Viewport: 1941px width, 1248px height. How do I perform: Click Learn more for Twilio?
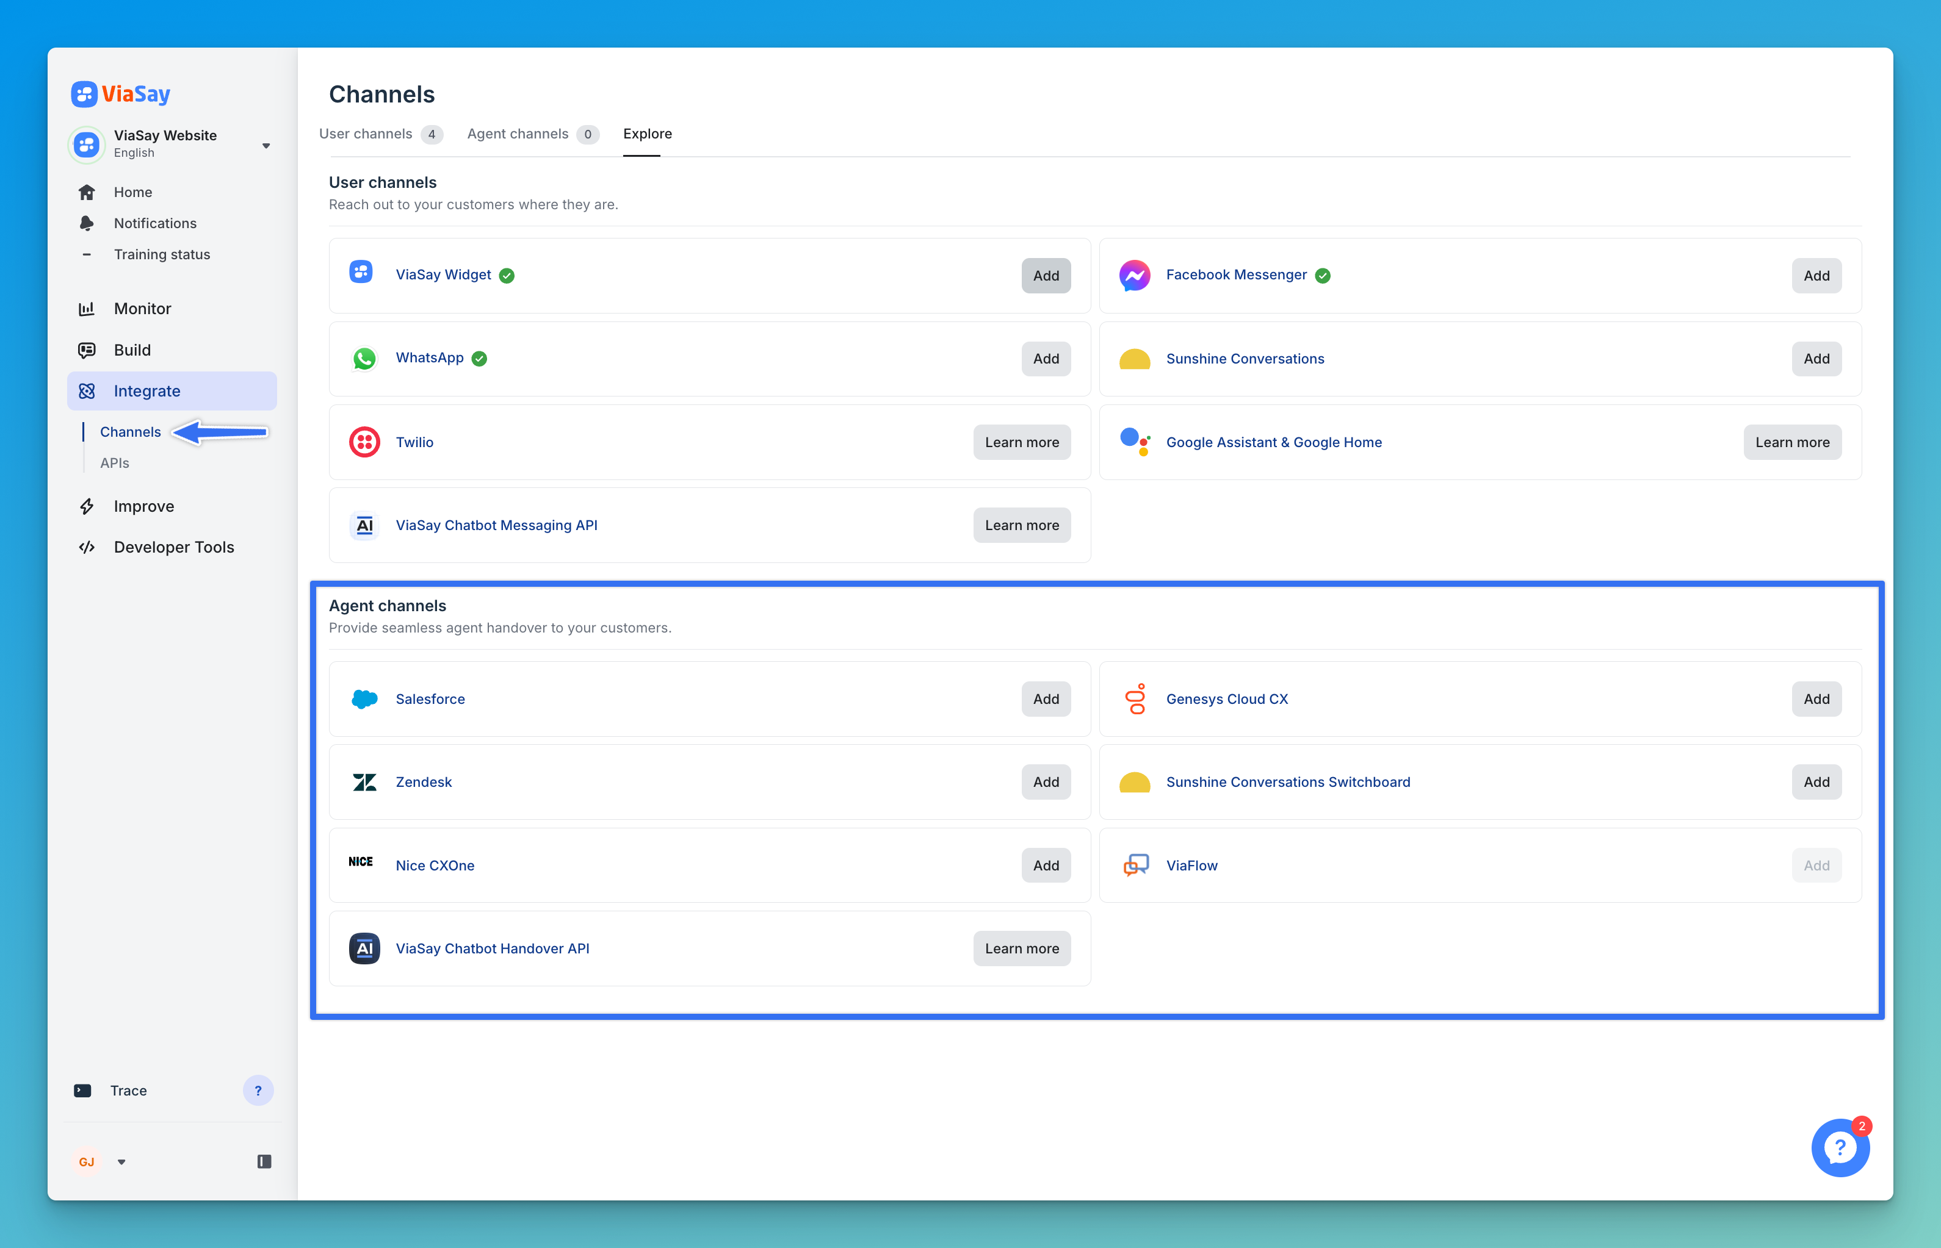[1021, 442]
